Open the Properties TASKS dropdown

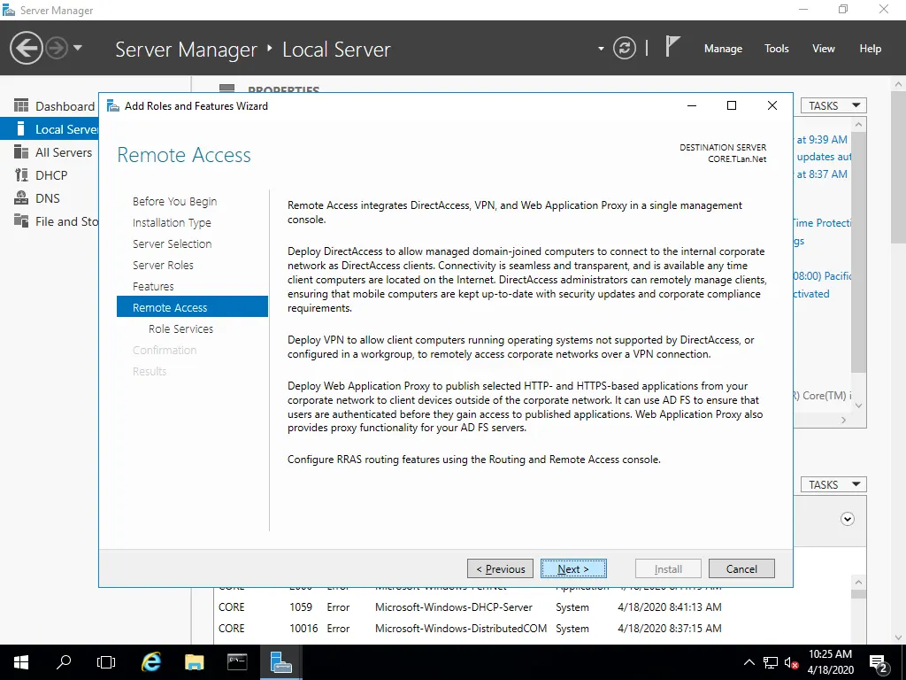click(833, 106)
